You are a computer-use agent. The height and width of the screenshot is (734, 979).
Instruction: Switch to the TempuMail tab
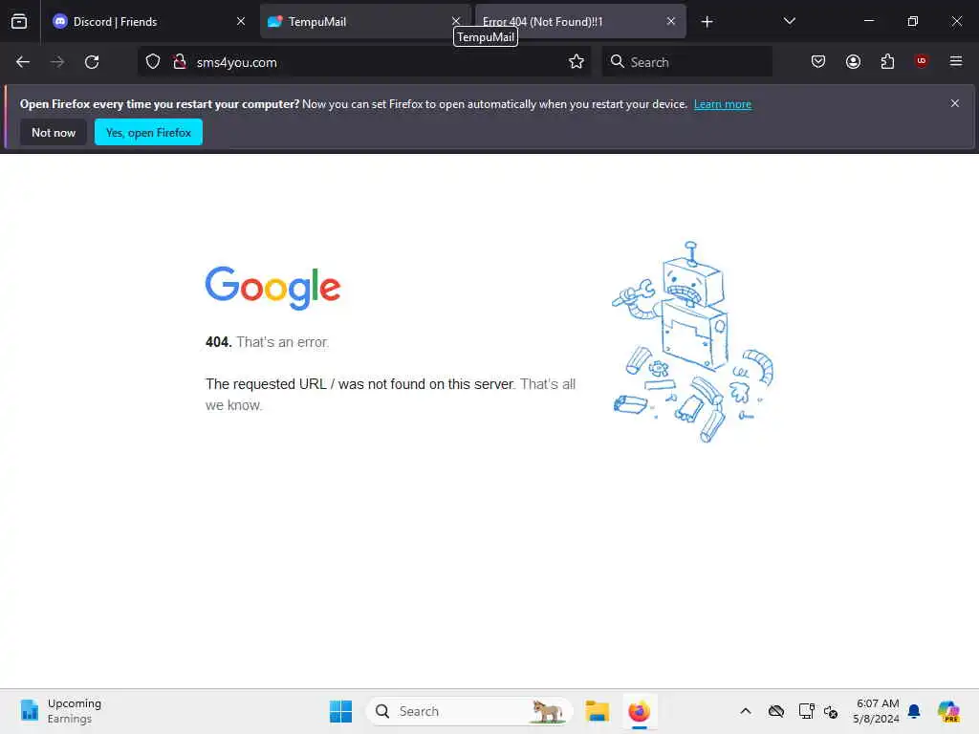point(365,21)
